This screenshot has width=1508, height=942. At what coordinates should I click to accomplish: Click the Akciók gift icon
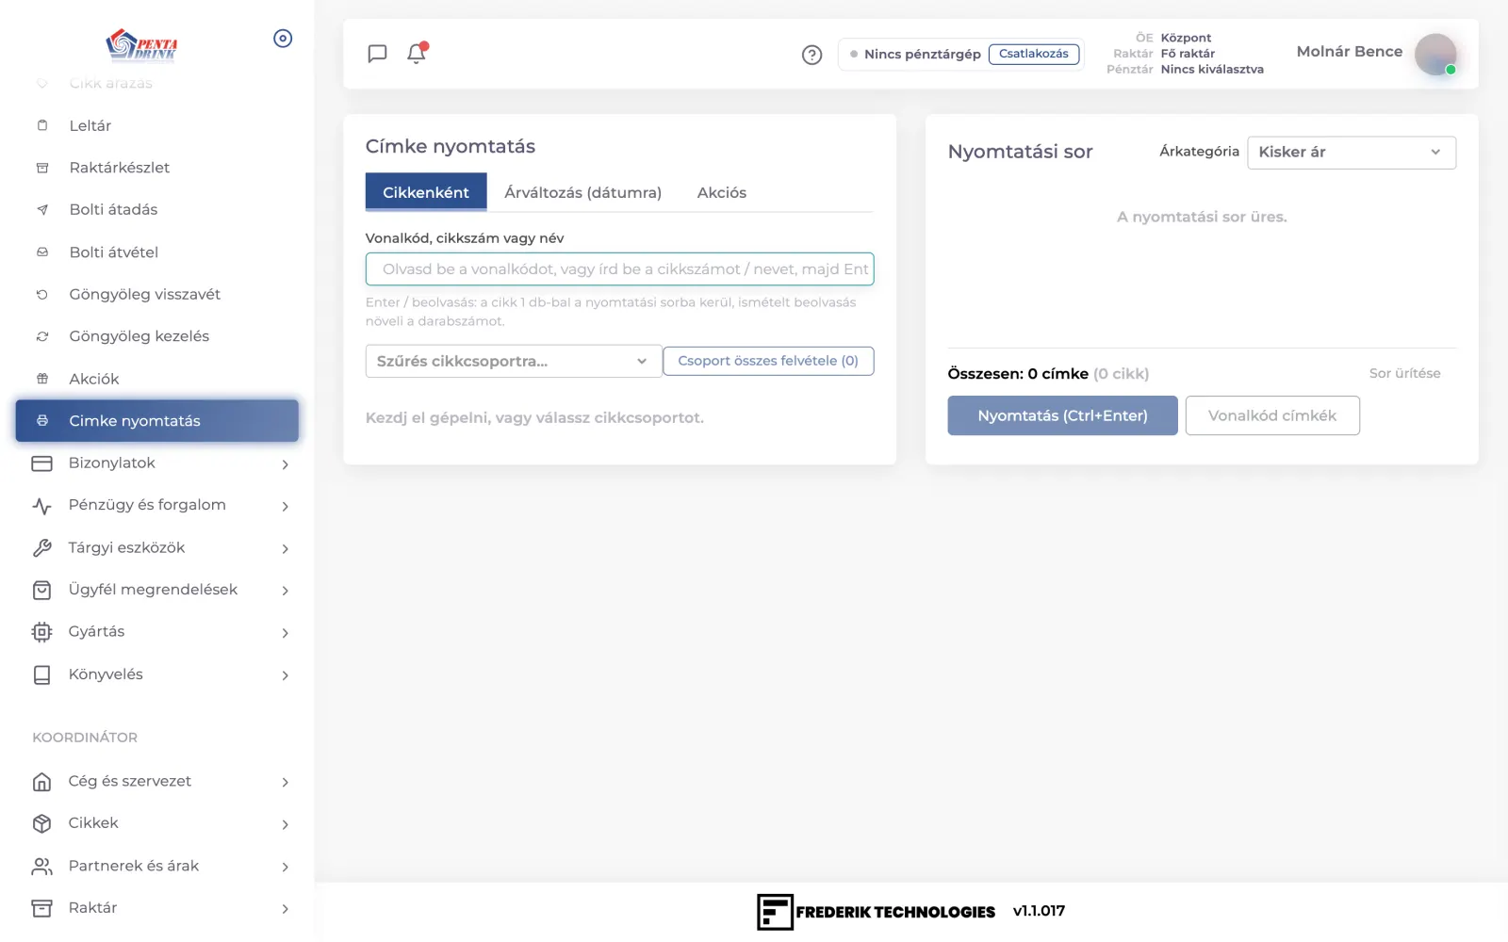click(42, 379)
